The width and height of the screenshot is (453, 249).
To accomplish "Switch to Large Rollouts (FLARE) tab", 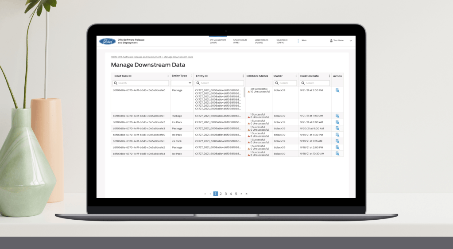I will pos(261,41).
